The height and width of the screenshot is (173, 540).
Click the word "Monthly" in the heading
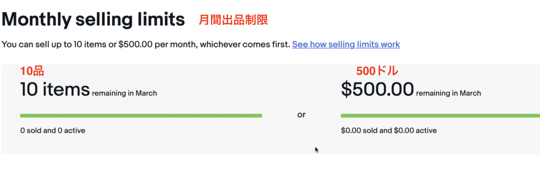36,20
